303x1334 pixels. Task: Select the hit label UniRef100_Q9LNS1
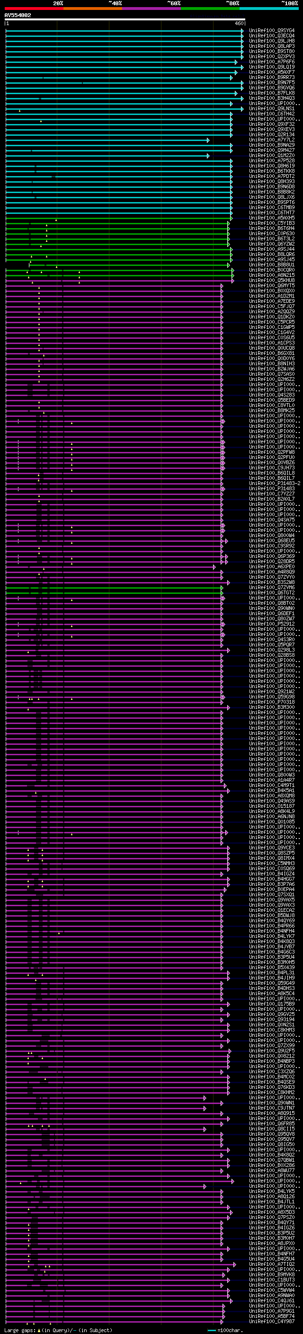click(272, 109)
